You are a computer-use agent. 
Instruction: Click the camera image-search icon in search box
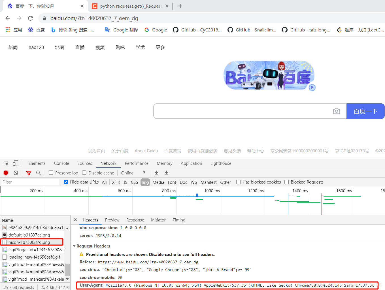point(337,111)
